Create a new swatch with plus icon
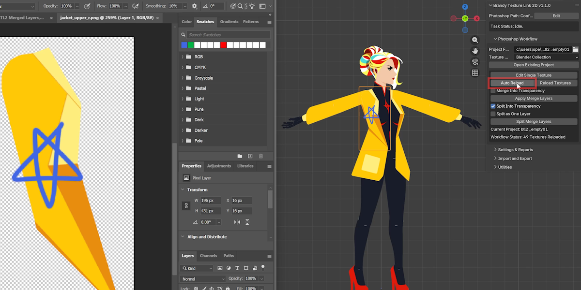The height and width of the screenshot is (290, 581). click(250, 156)
